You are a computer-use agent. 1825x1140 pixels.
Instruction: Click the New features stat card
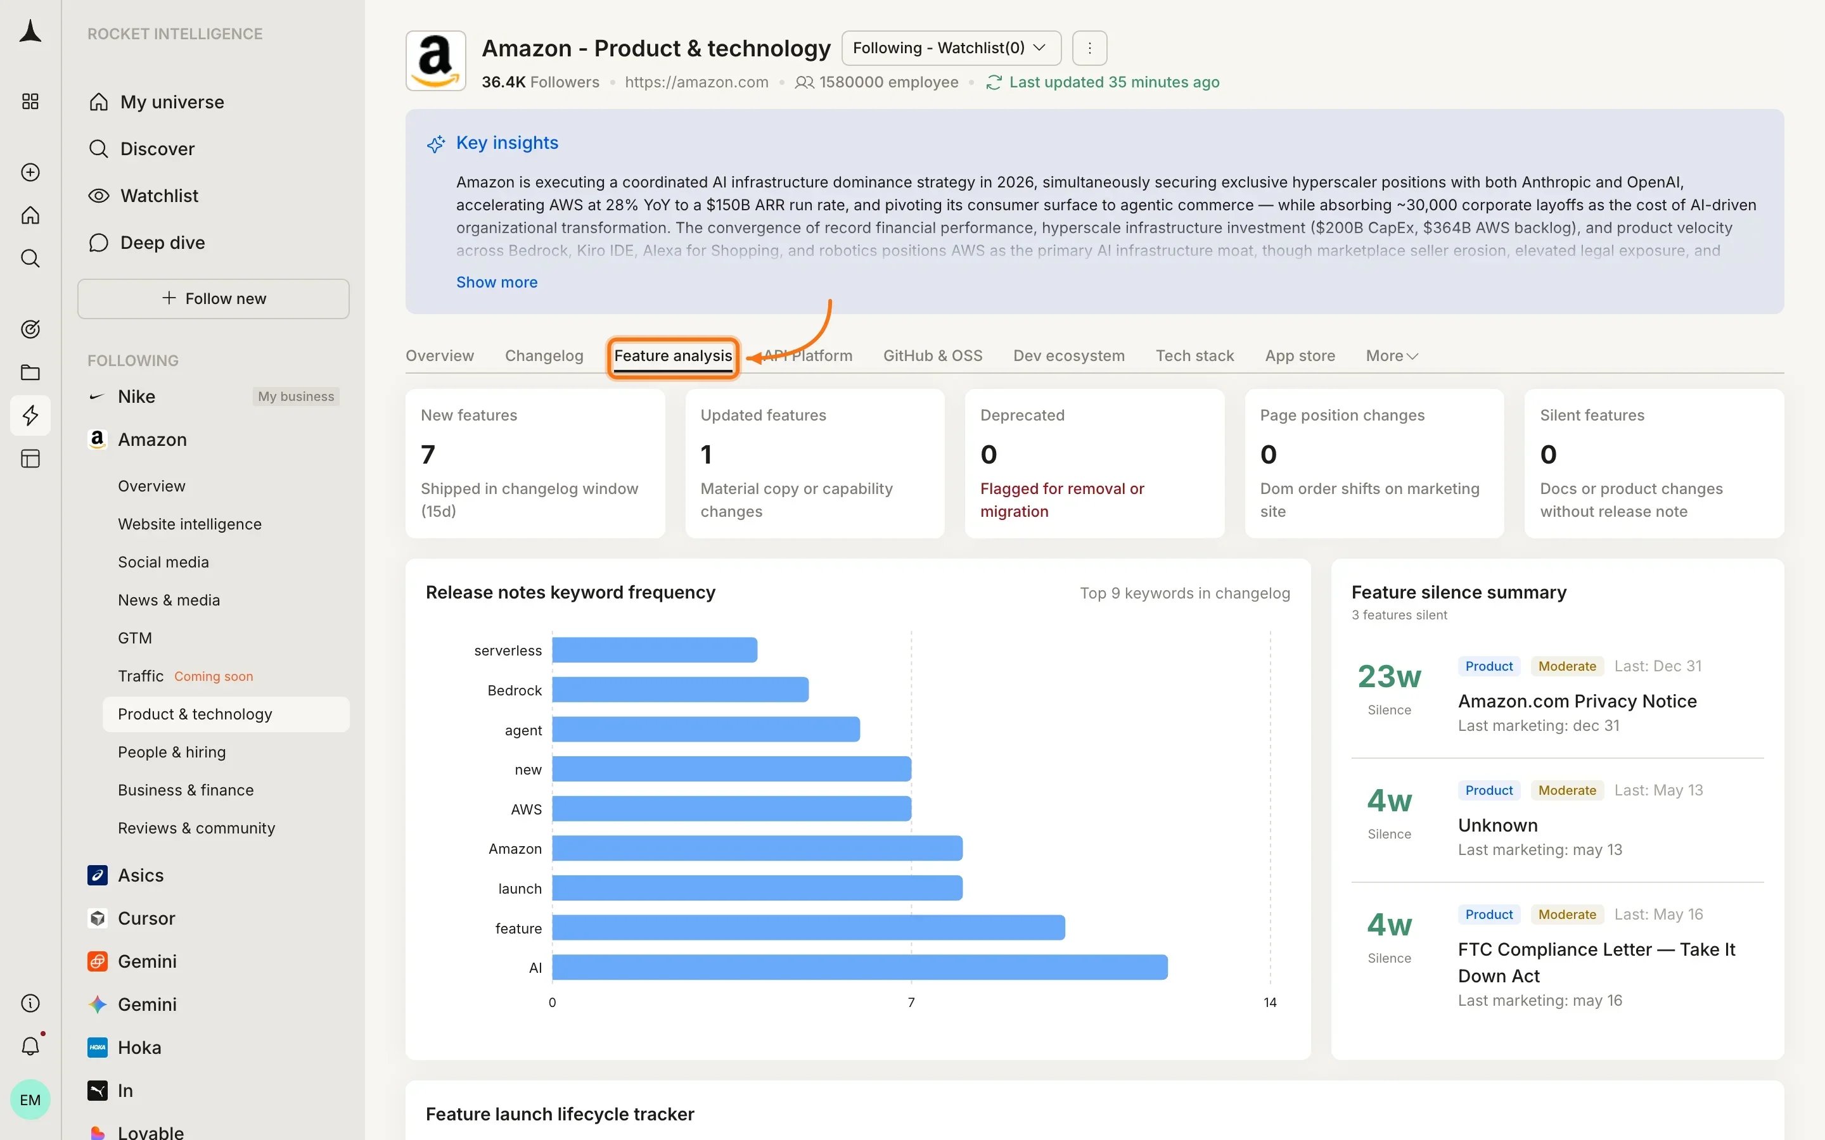tap(535, 463)
